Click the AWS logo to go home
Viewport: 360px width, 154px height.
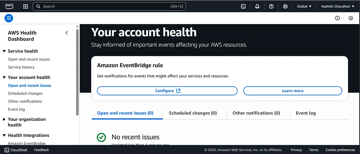(9, 6)
